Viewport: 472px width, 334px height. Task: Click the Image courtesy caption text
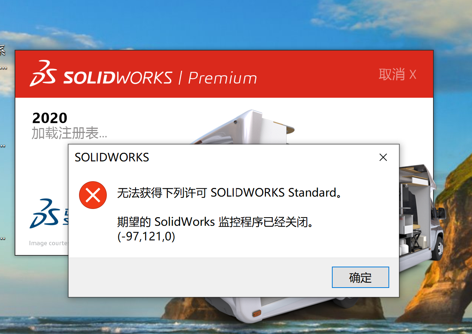coord(49,243)
